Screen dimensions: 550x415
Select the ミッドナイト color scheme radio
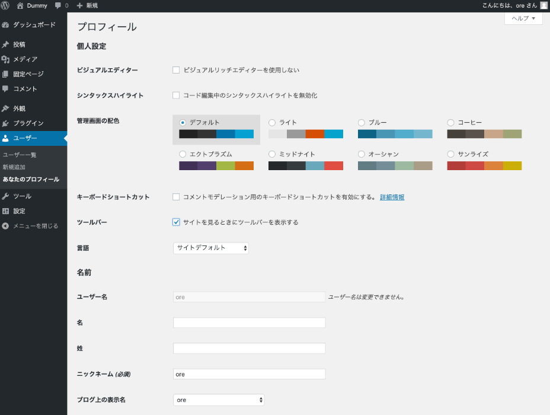[x=272, y=154]
